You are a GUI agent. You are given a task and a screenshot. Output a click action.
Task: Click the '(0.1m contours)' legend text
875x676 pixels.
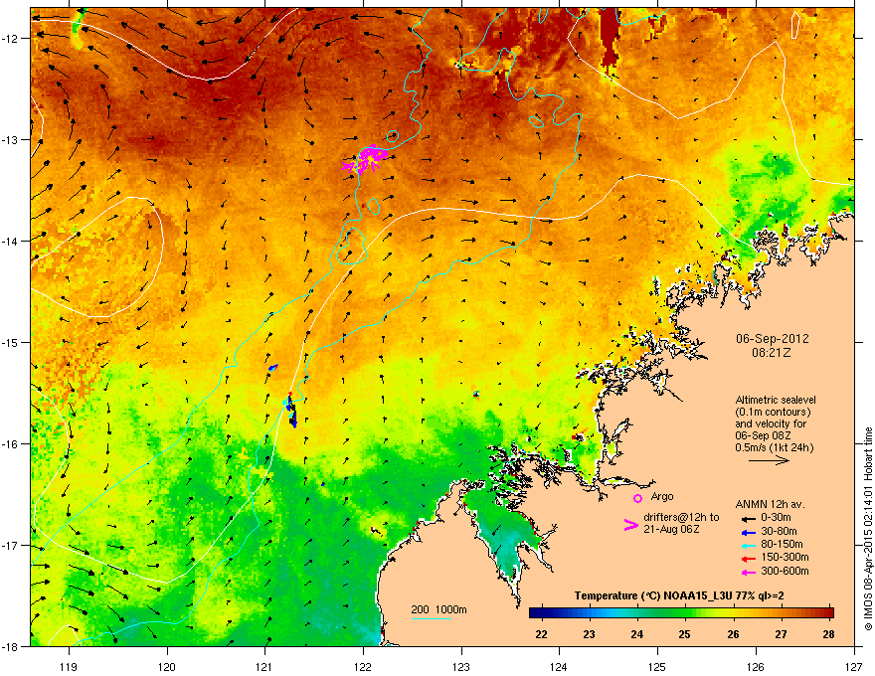773,413
